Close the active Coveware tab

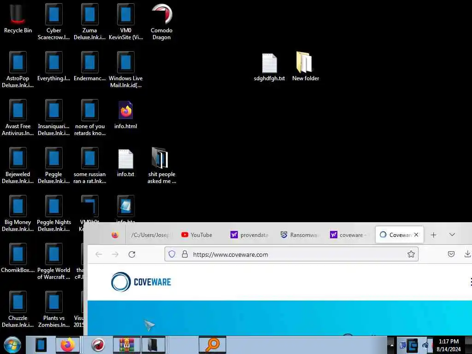[x=416, y=235]
